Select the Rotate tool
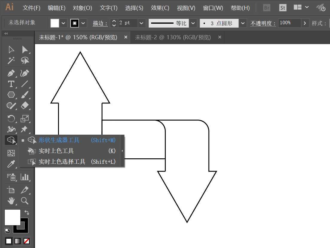Viewport: 330px width, 248px height. 11,119
